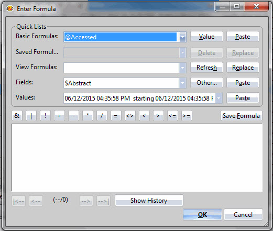The width and height of the screenshot is (273, 231).
Task: Insert the not-equal <> operator
Action: pos(130,116)
